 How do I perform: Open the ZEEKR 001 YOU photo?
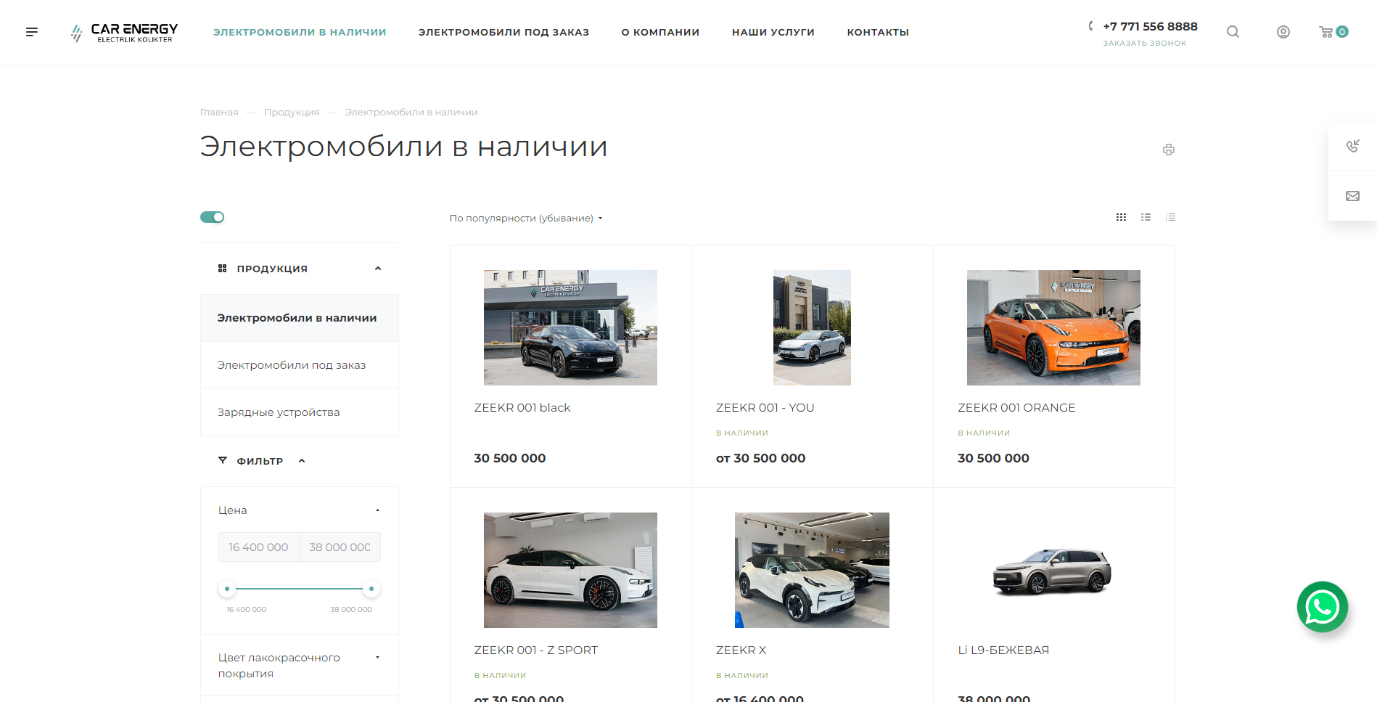(x=812, y=327)
